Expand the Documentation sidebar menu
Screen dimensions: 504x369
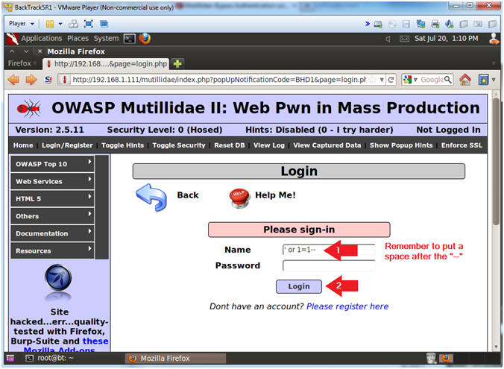52,233
